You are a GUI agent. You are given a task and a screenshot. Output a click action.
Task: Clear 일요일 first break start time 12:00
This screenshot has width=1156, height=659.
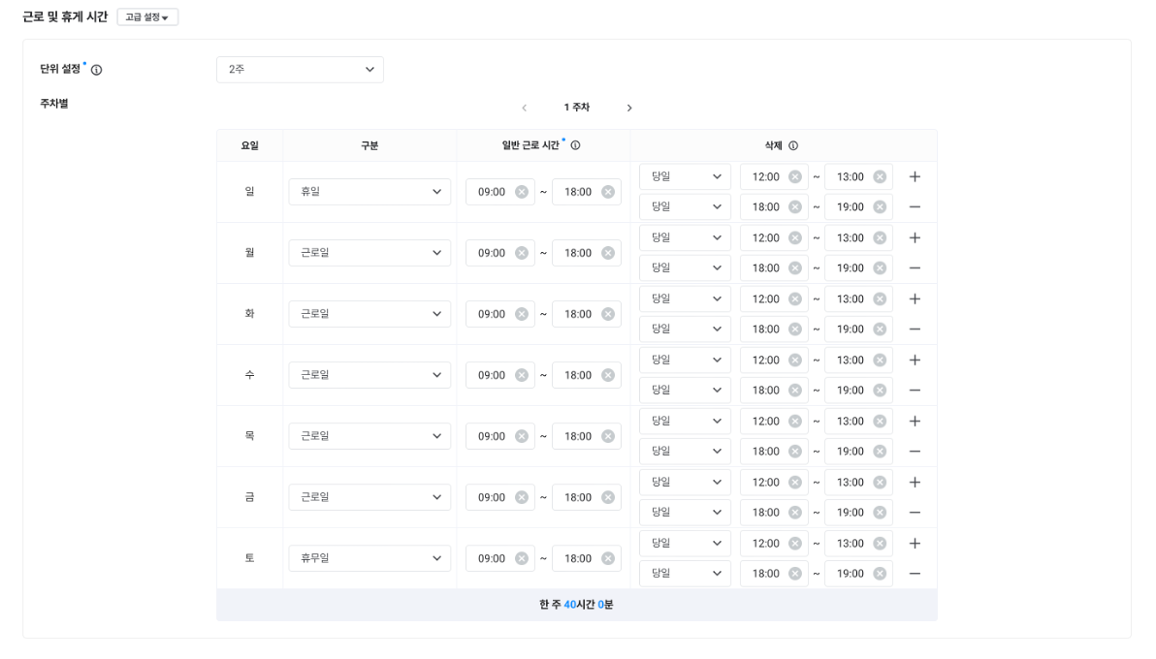click(x=795, y=176)
